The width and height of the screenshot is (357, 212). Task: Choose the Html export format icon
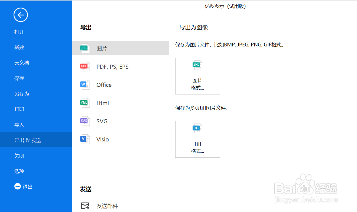85,103
